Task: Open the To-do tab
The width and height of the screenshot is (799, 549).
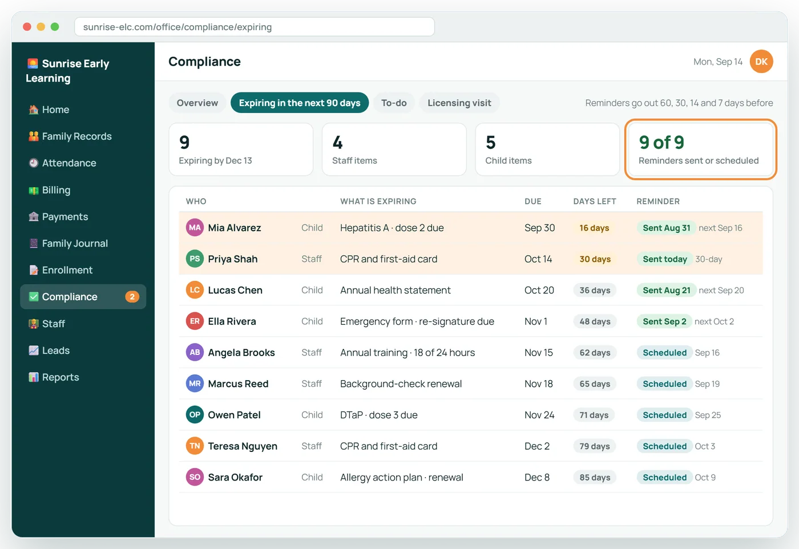Action: [x=394, y=103]
